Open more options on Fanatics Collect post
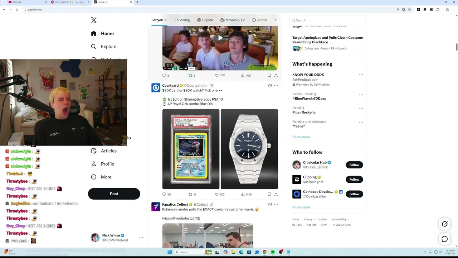 [x=276, y=205]
